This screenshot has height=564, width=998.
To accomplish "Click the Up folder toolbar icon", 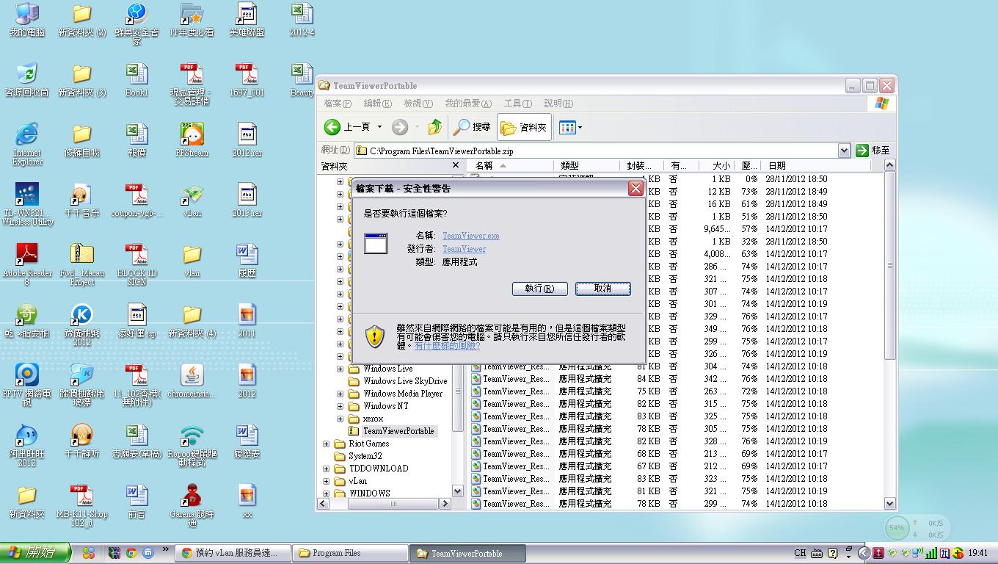I will pos(435,127).
